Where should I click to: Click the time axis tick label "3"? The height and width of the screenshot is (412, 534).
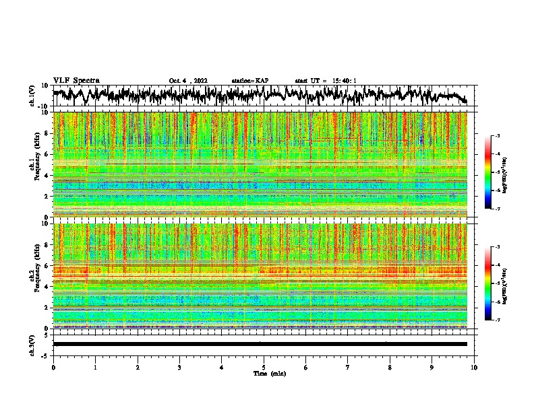(179, 368)
